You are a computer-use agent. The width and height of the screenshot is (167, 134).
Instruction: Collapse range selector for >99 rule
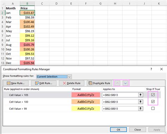tap(141, 109)
